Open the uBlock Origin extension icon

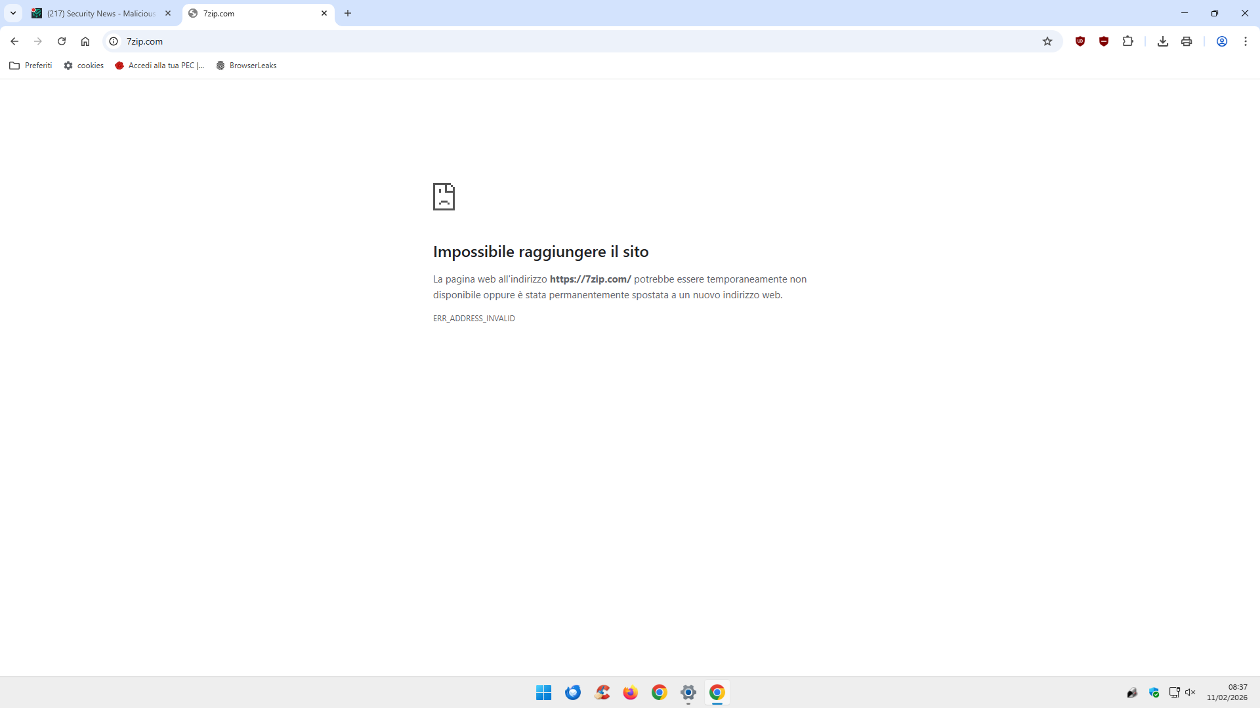[1080, 41]
